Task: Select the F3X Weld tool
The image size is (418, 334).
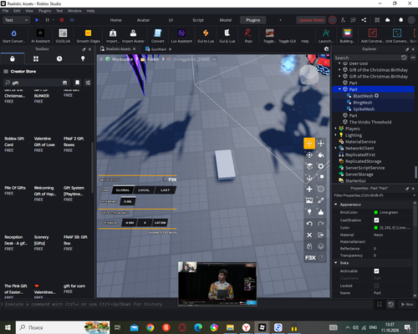Action: tap(321, 200)
